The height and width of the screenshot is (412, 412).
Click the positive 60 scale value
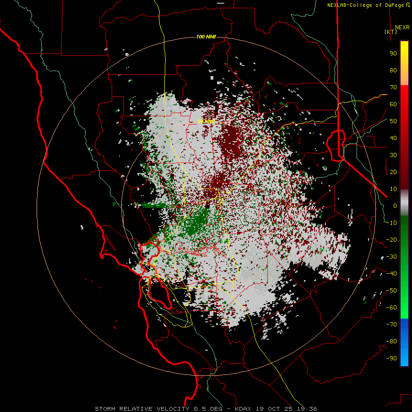393,104
